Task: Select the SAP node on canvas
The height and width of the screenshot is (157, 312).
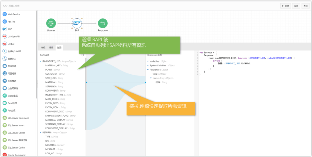Action: (77, 23)
